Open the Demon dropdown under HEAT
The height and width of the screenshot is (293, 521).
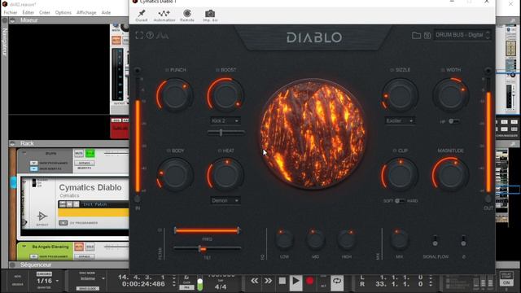click(225, 201)
